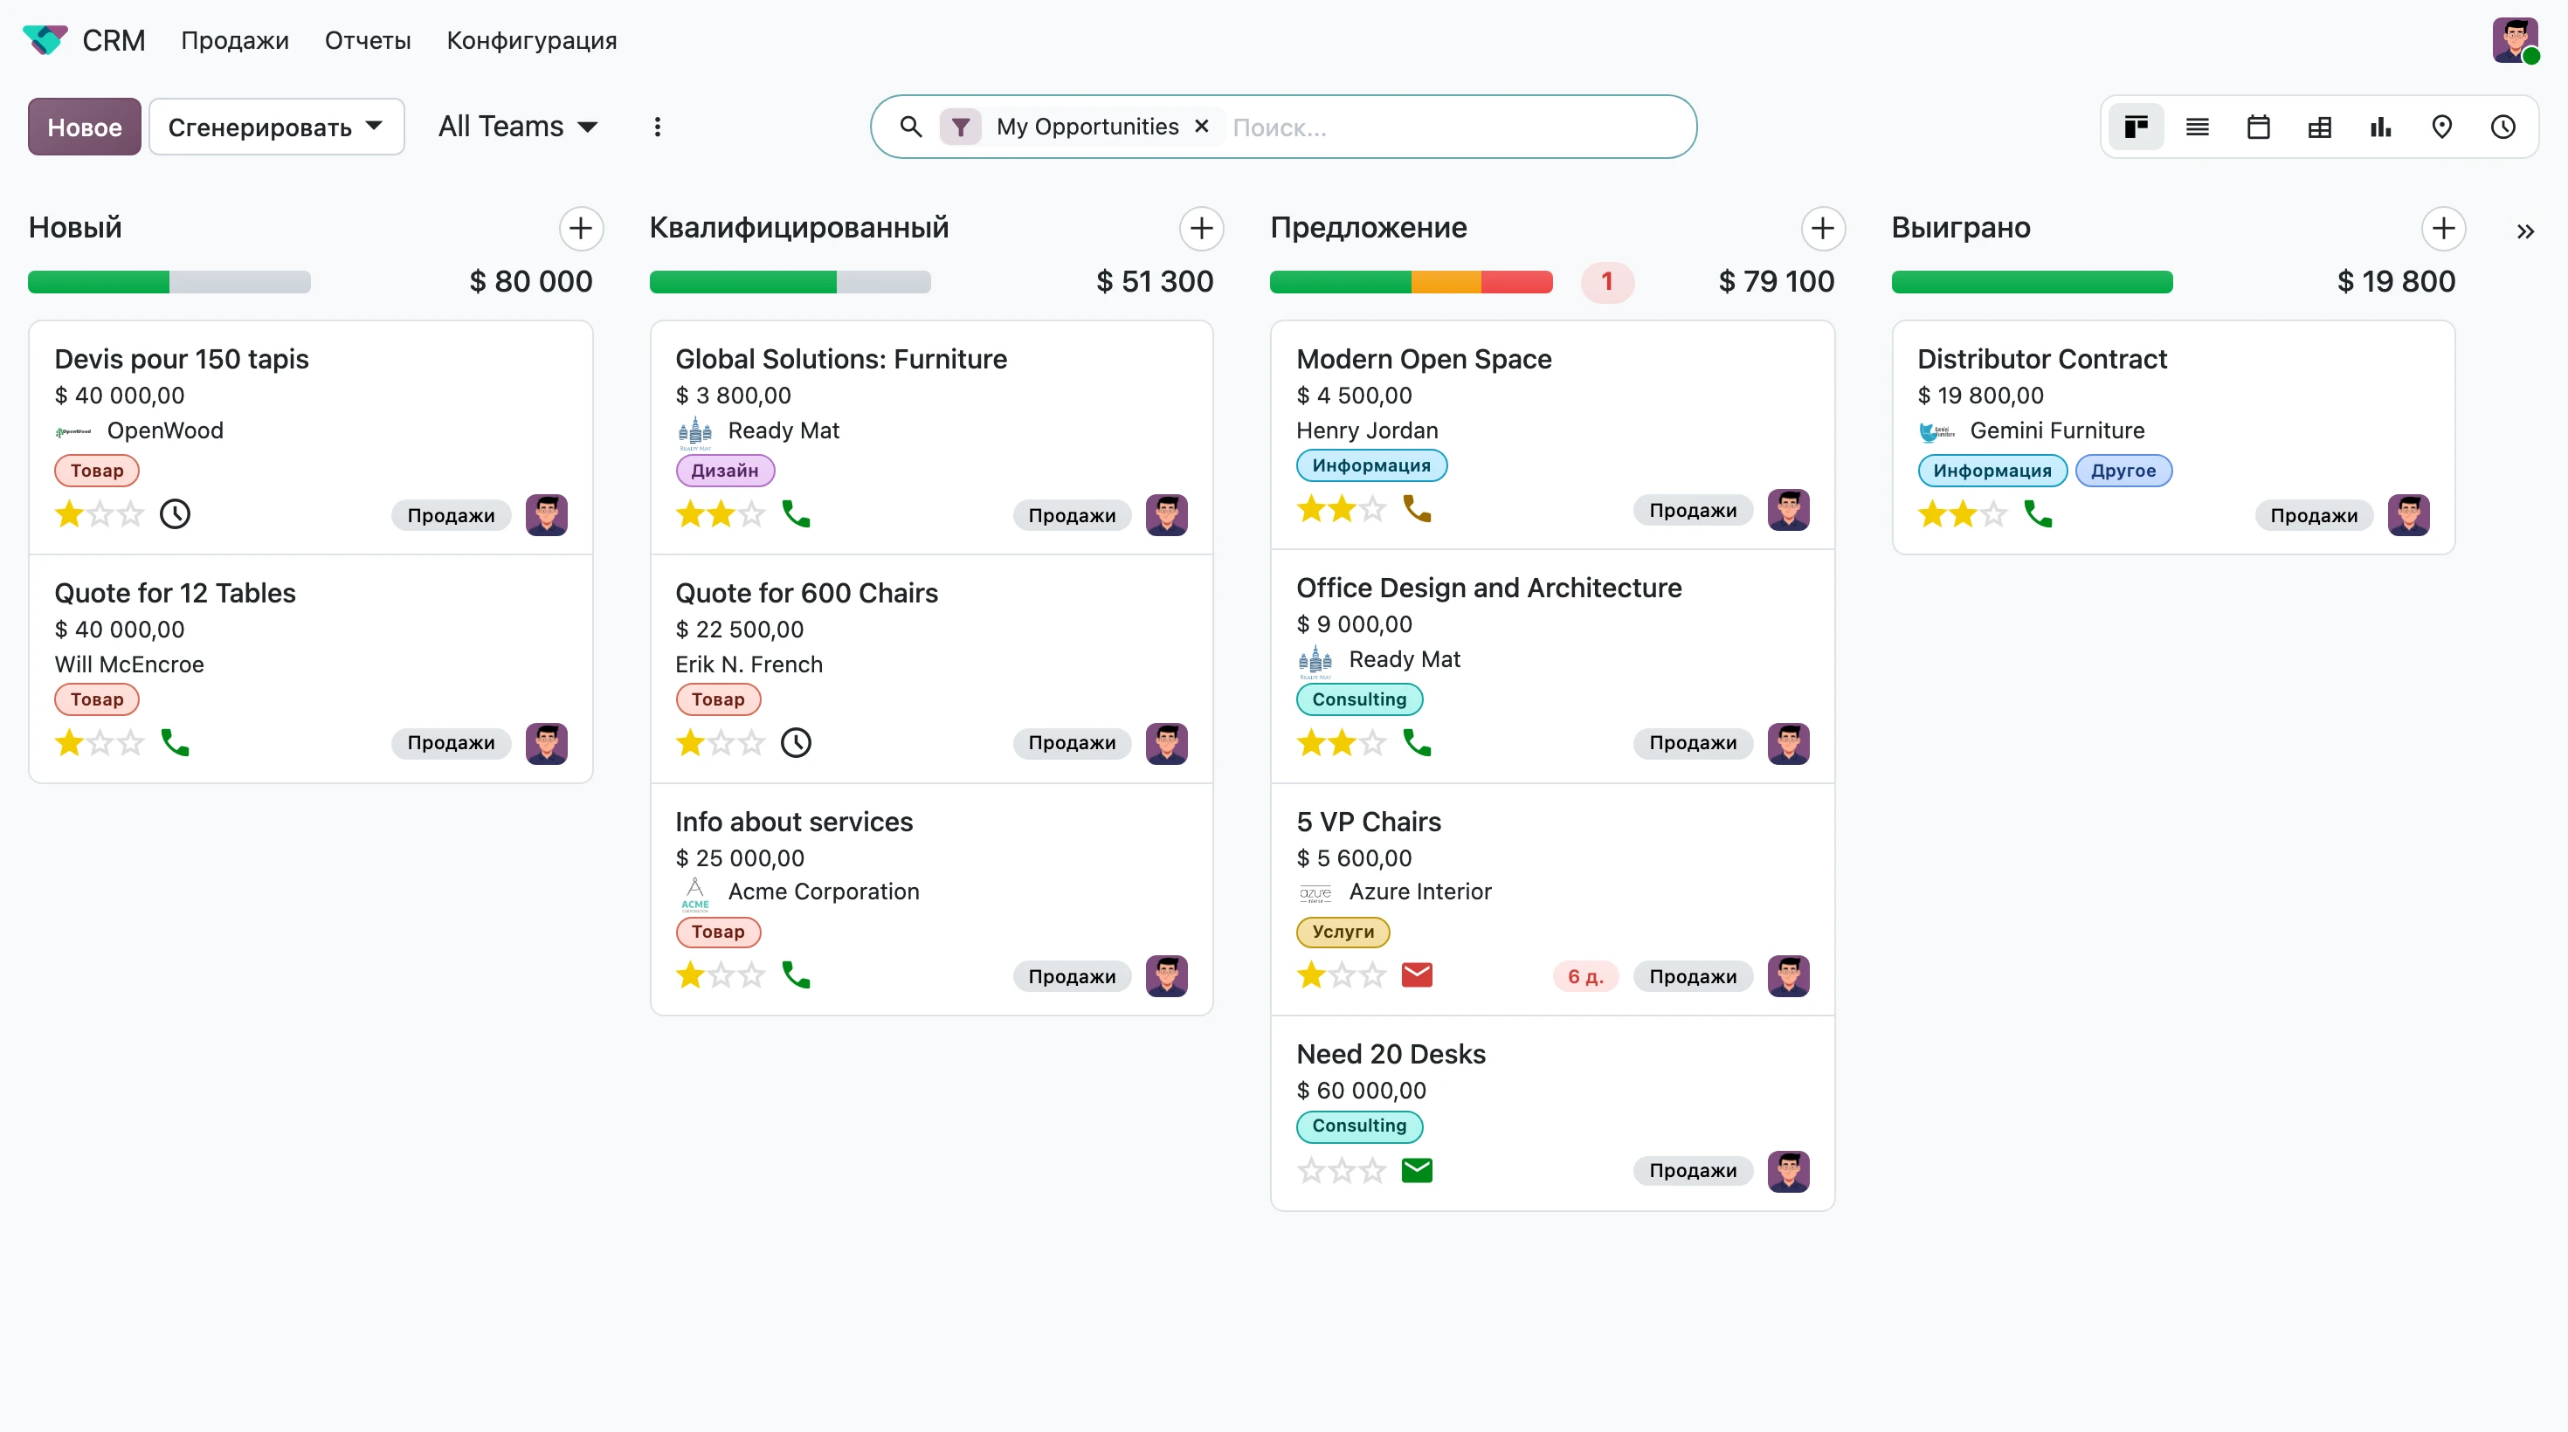
Task: Set second priority star on Quote for 12 Tables
Action: [x=100, y=742]
